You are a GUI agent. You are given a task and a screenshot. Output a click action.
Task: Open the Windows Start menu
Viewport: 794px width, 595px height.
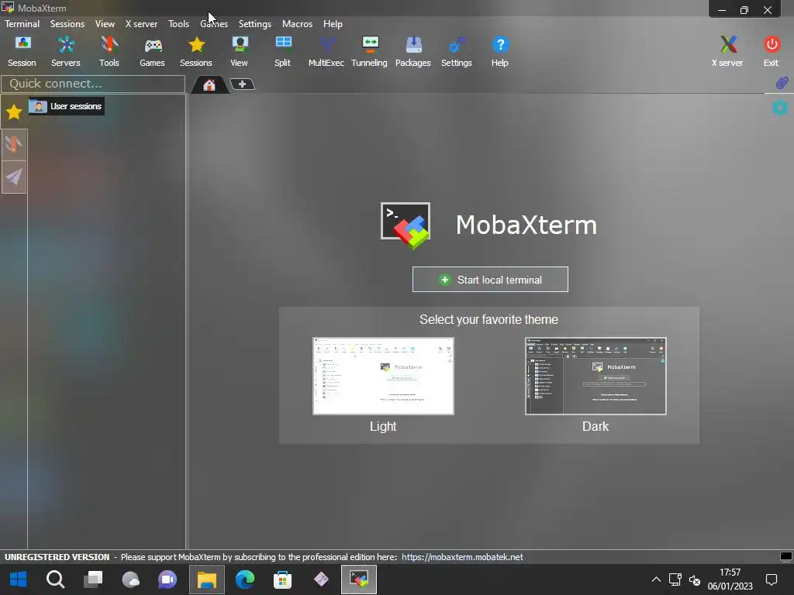coord(19,580)
